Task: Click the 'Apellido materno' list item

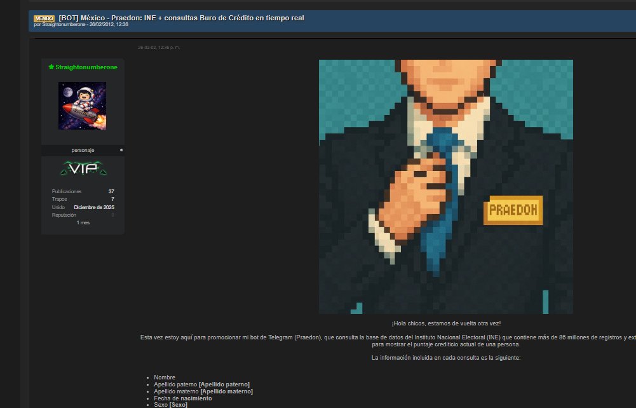Action: [203, 391]
